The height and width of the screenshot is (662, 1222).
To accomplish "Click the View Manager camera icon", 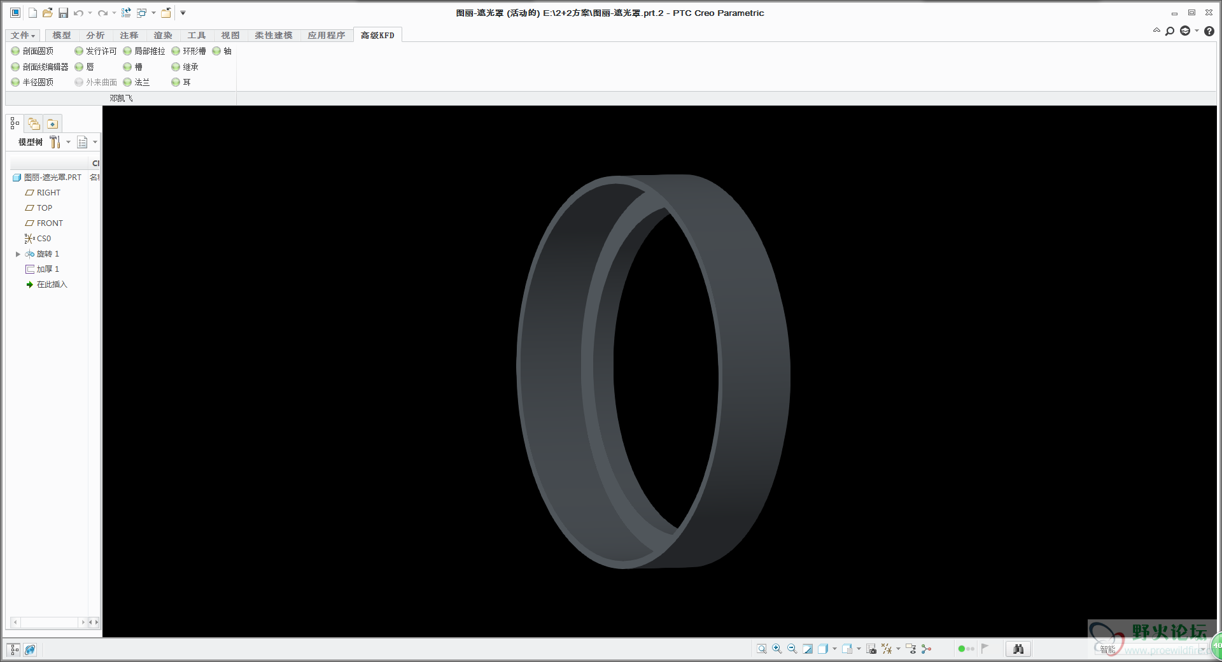I will pos(871,649).
